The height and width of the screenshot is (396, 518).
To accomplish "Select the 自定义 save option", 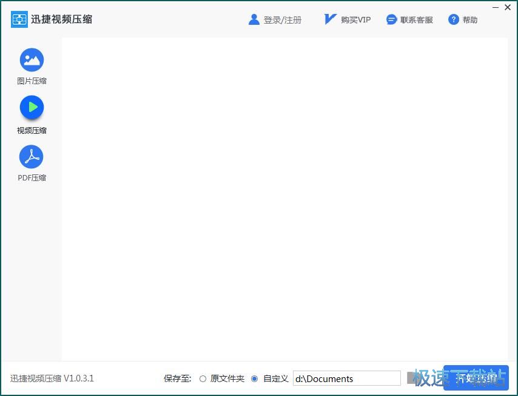I will point(255,378).
